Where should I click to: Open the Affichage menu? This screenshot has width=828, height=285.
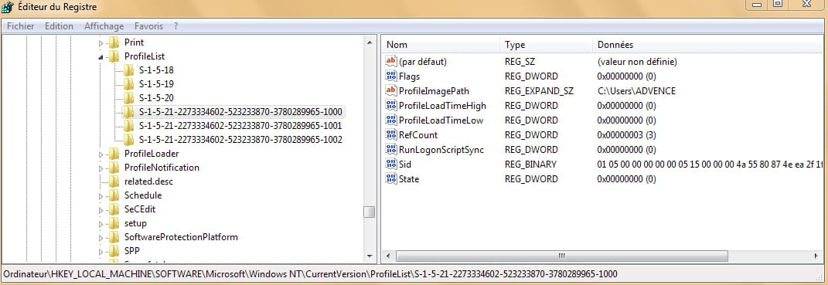click(104, 25)
